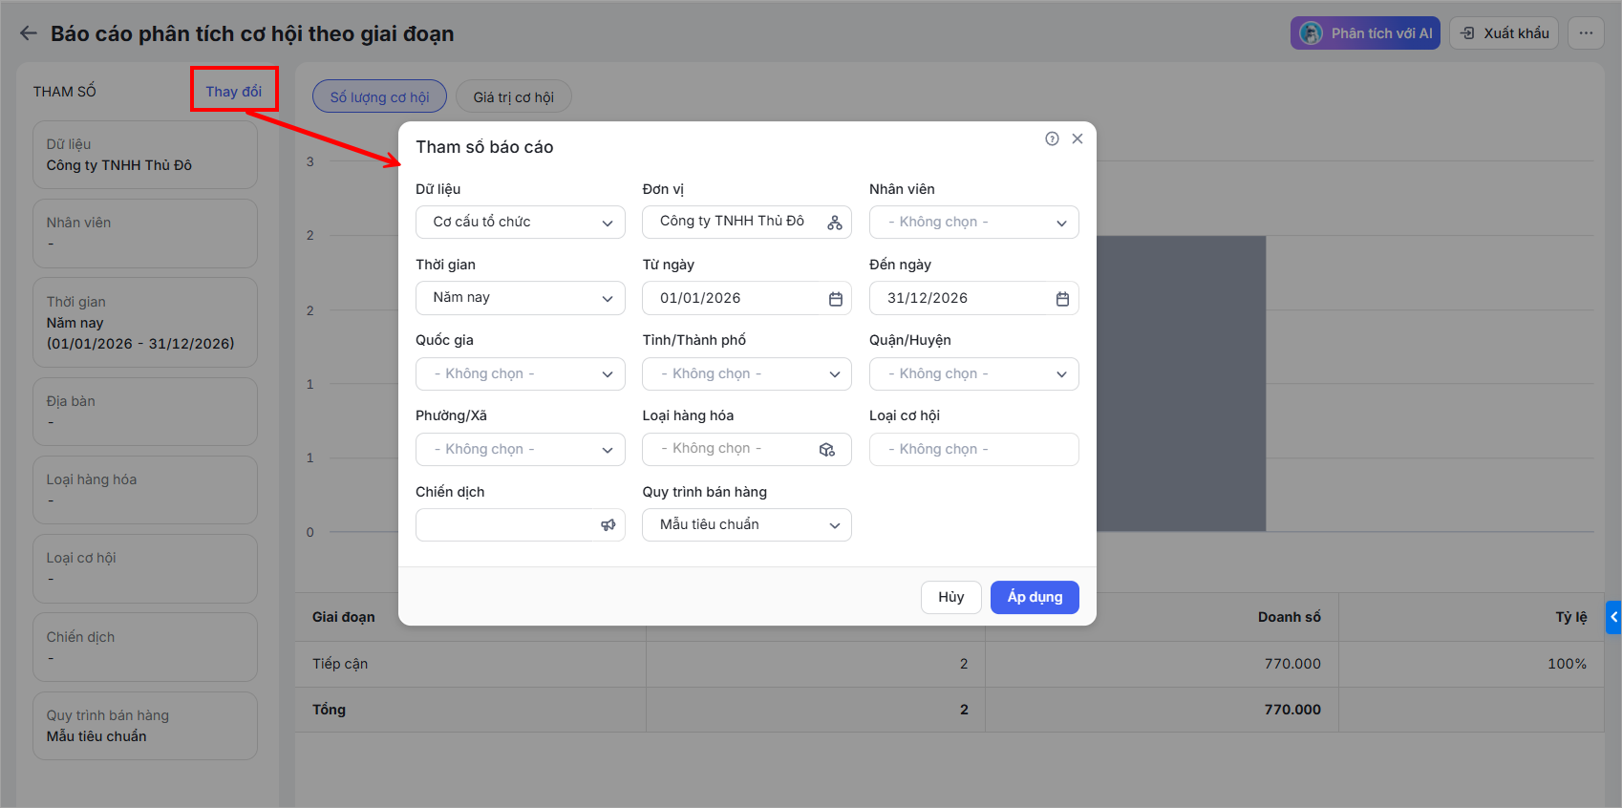Expand the Quốc gia dropdown

(521, 373)
